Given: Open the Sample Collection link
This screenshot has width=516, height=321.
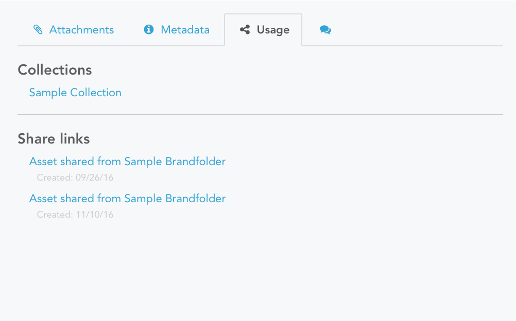Looking at the screenshot, I should [75, 93].
